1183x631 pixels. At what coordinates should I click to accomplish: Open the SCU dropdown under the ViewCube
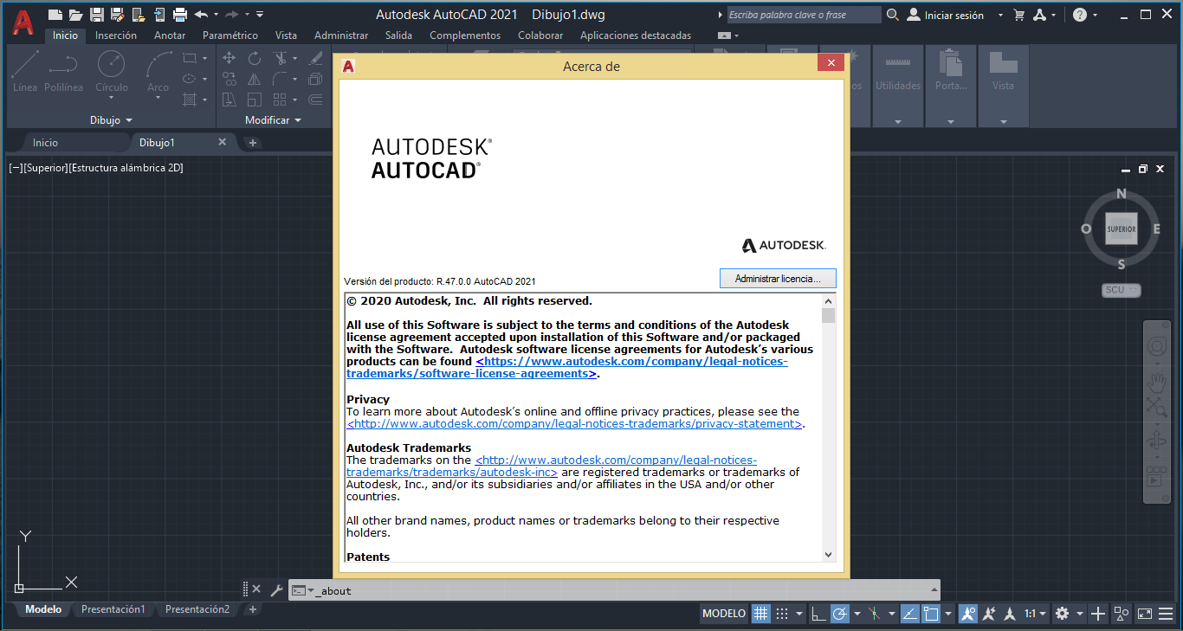point(1122,290)
